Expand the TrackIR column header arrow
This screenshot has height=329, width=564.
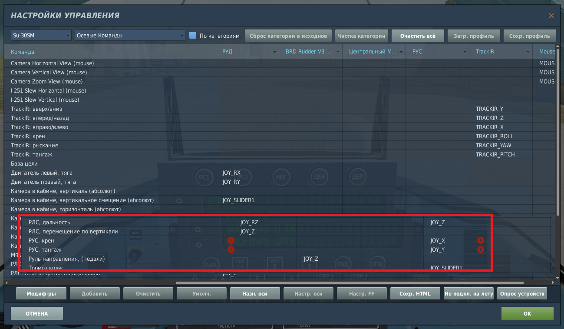(528, 52)
